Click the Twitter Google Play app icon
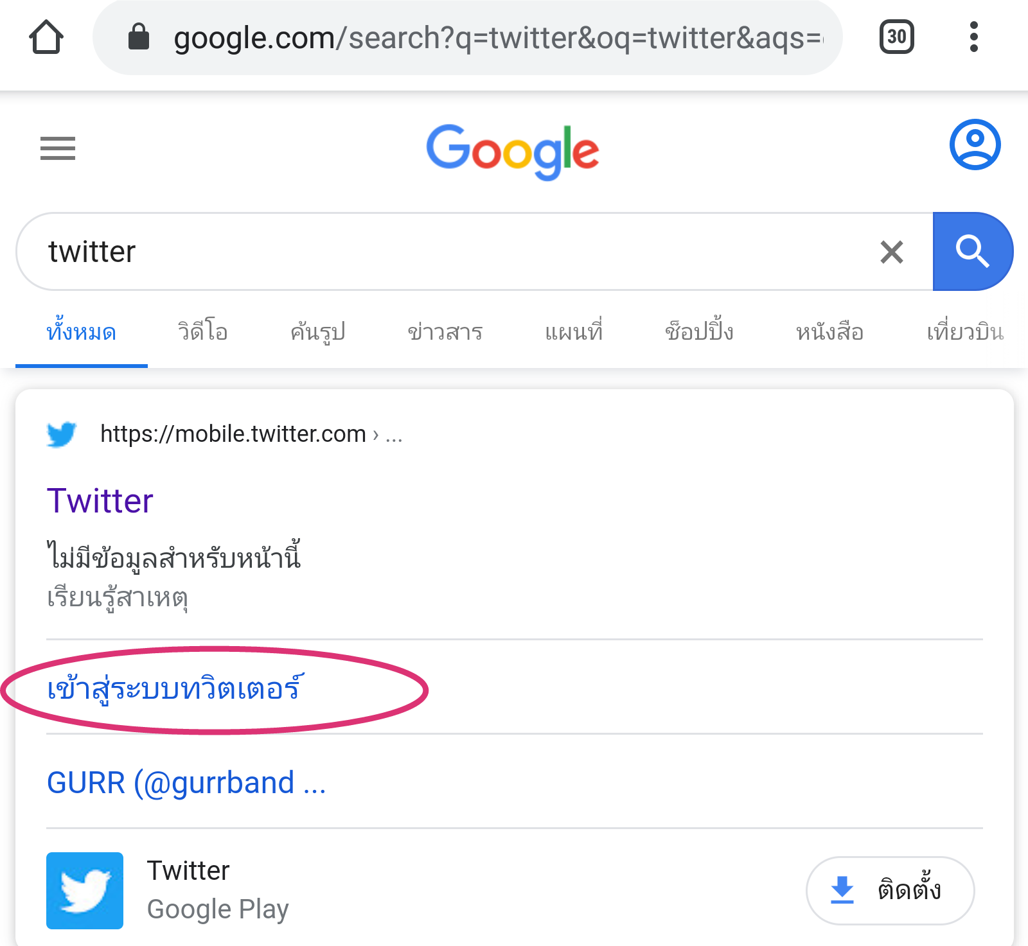Viewport: 1028px width, 946px height. point(85,890)
